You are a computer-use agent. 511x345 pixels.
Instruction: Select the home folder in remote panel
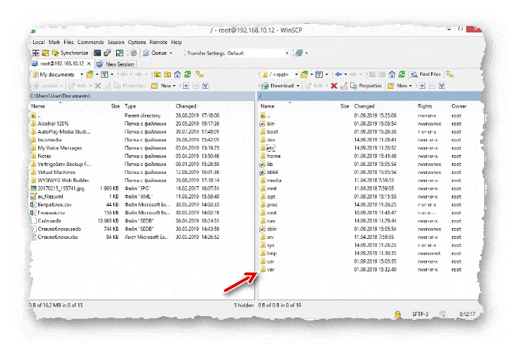coord(273,156)
